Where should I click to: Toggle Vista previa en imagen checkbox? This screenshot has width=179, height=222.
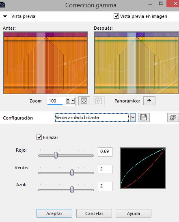[x=116, y=16]
